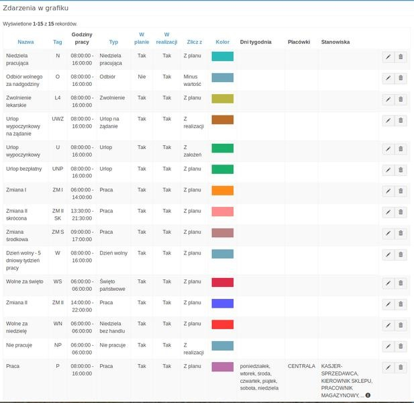Screen dimensions: 414x403
Task: Edit the Urlop bezpłatny row
Action: point(388,170)
